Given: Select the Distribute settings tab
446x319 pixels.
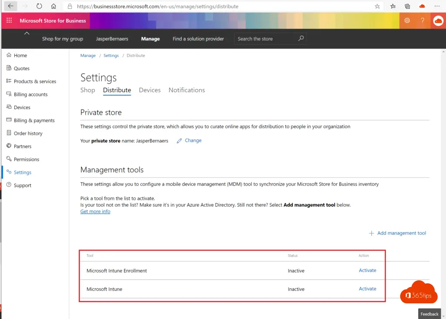Looking at the screenshot, I should pyautogui.click(x=117, y=90).
